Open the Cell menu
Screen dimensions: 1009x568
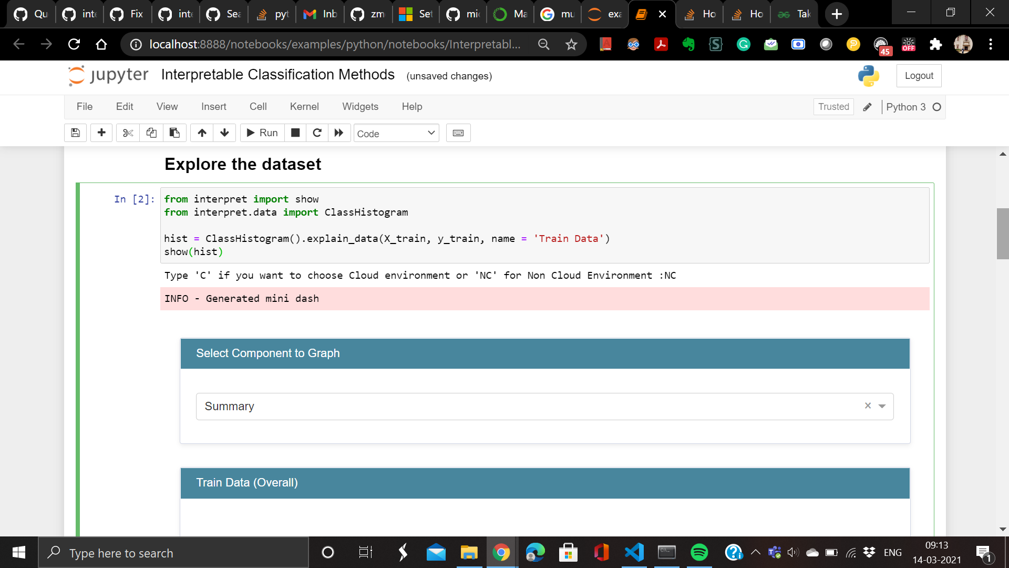point(258,107)
